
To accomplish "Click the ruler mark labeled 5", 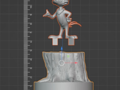I will (x=31, y=50).
